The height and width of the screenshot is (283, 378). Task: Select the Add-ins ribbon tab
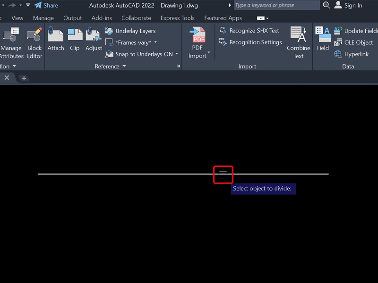[102, 18]
